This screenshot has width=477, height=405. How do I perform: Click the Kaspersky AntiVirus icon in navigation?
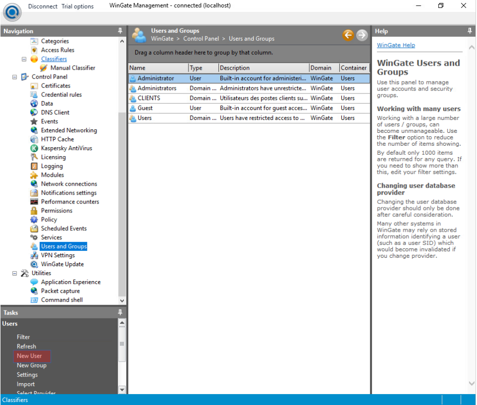point(34,148)
